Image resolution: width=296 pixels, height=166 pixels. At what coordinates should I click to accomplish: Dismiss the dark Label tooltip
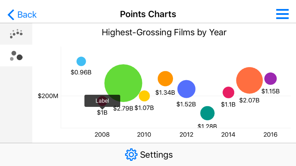tap(102, 101)
